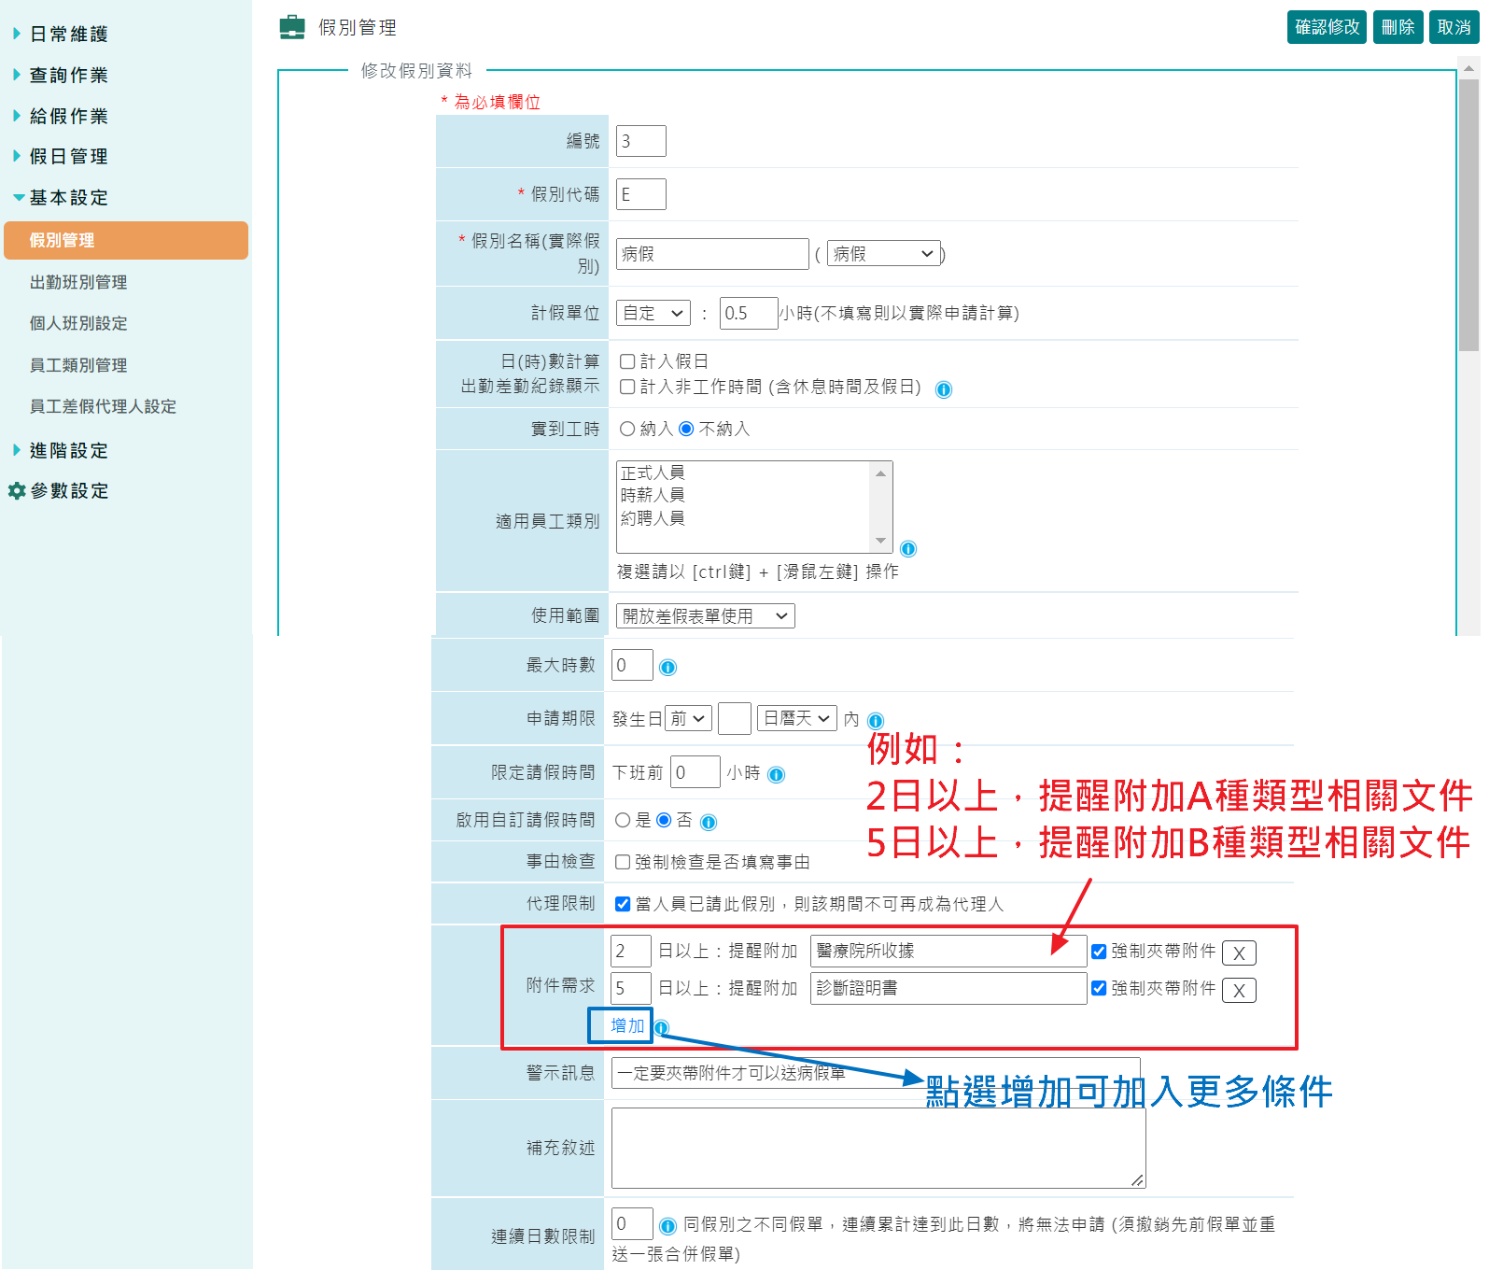Open the 計假單位 自定 dropdown

coord(653,313)
